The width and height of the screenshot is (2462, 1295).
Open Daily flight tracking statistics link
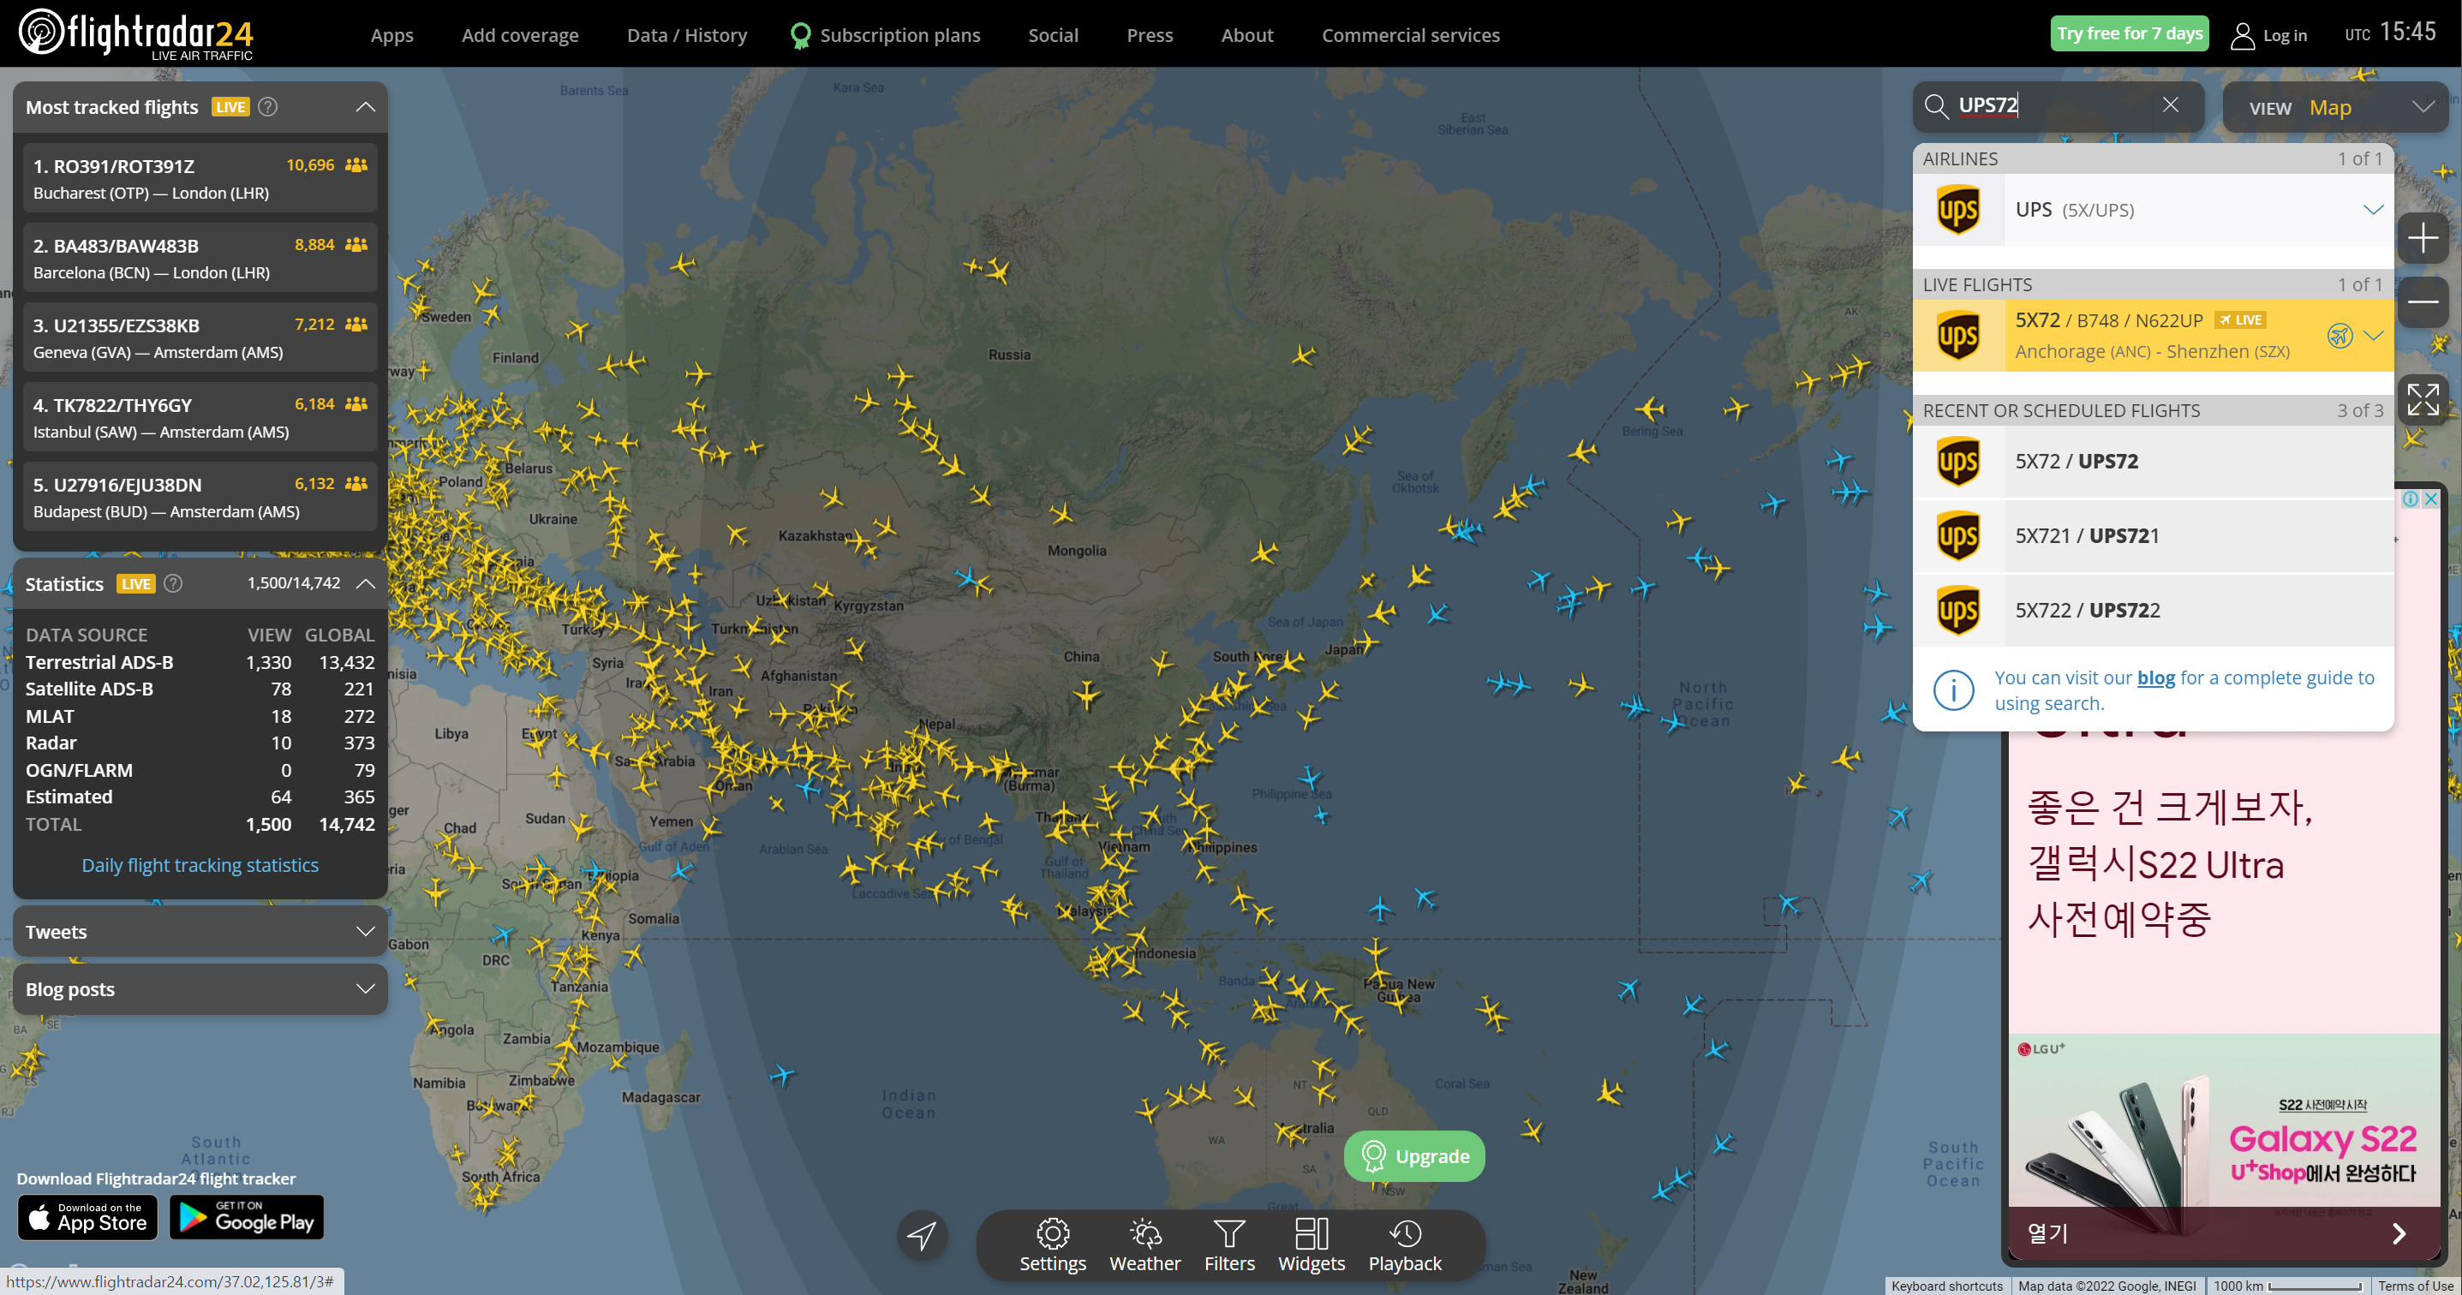[200, 865]
